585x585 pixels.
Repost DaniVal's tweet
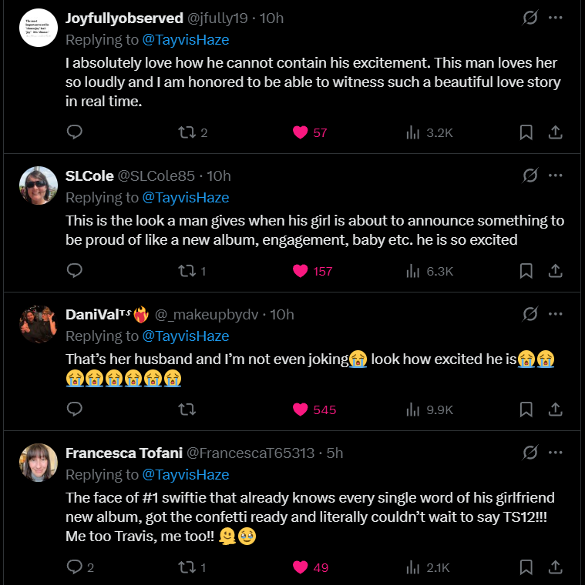click(187, 409)
